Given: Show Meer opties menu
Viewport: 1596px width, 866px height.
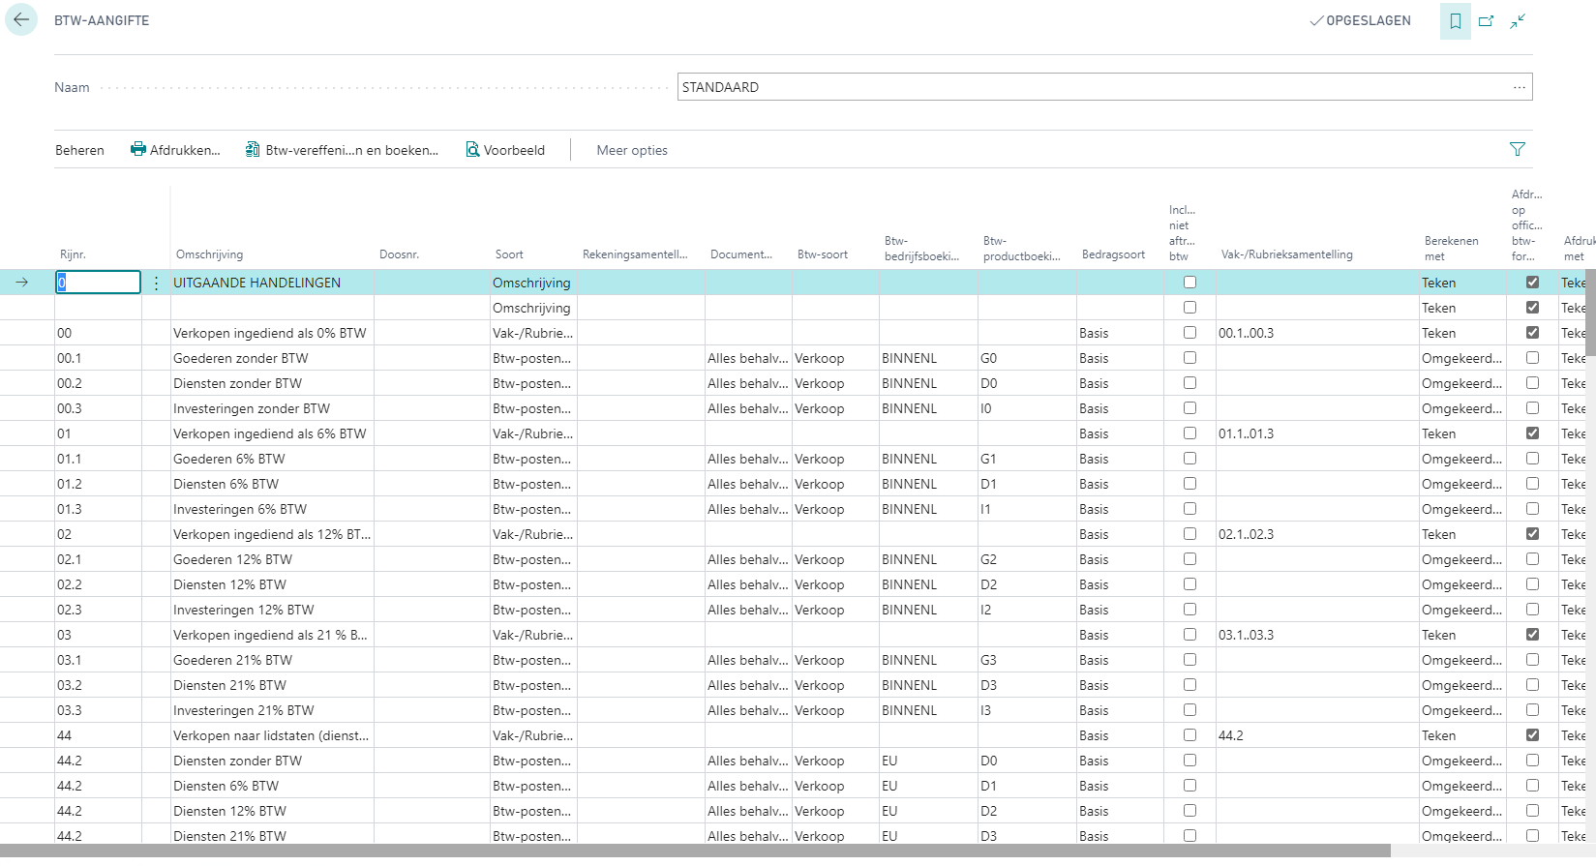Looking at the screenshot, I should (632, 150).
